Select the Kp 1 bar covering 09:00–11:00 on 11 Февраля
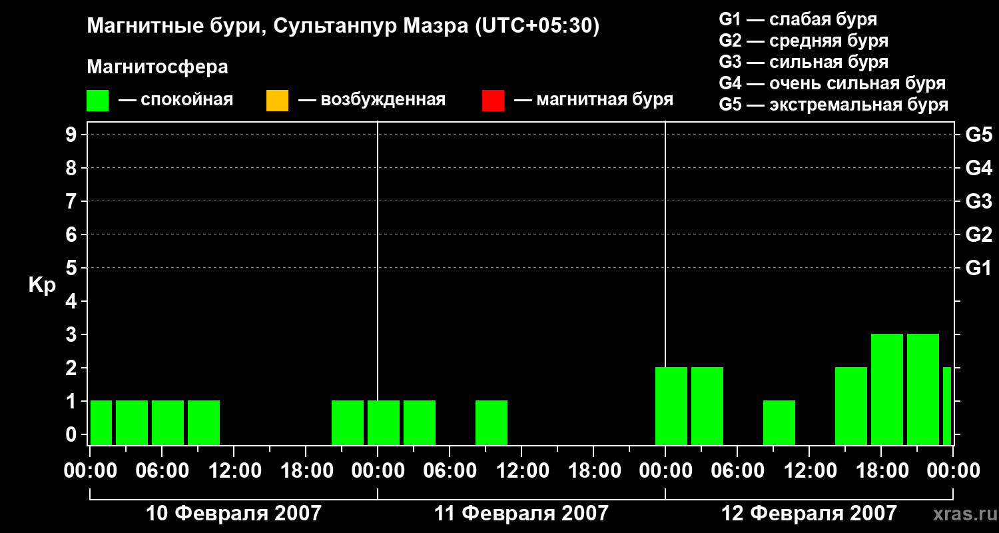The image size is (999, 533). pyautogui.click(x=492, y=422)
